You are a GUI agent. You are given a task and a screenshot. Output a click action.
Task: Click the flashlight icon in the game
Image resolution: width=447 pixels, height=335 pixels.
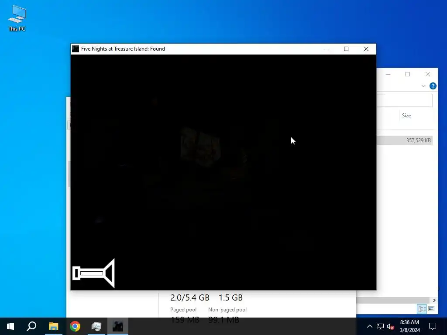tap(93, 273)
